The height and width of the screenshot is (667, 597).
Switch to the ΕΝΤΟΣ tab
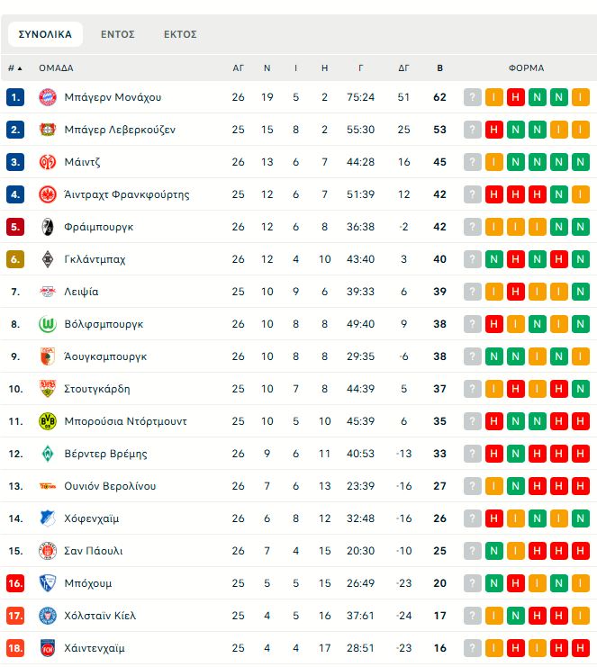click(118, 34)
